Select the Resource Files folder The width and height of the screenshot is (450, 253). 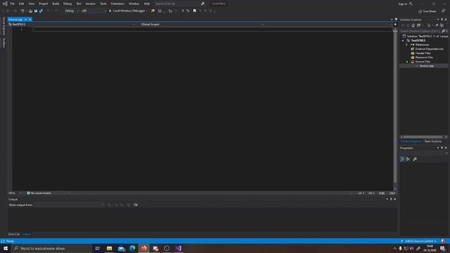click(424, 58)
